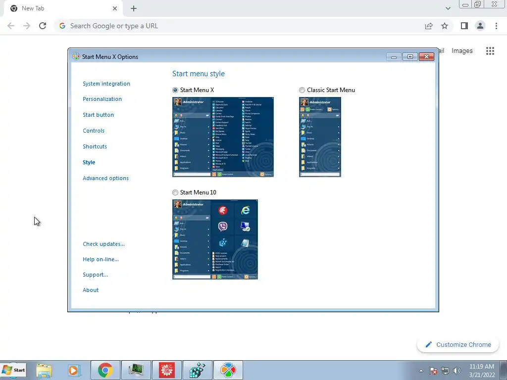Click the taskbar clock showing 11:19 AM

(x=482, y=371)
